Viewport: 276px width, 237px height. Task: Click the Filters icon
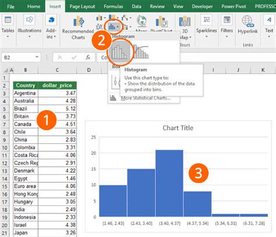[x=227, y=20]
